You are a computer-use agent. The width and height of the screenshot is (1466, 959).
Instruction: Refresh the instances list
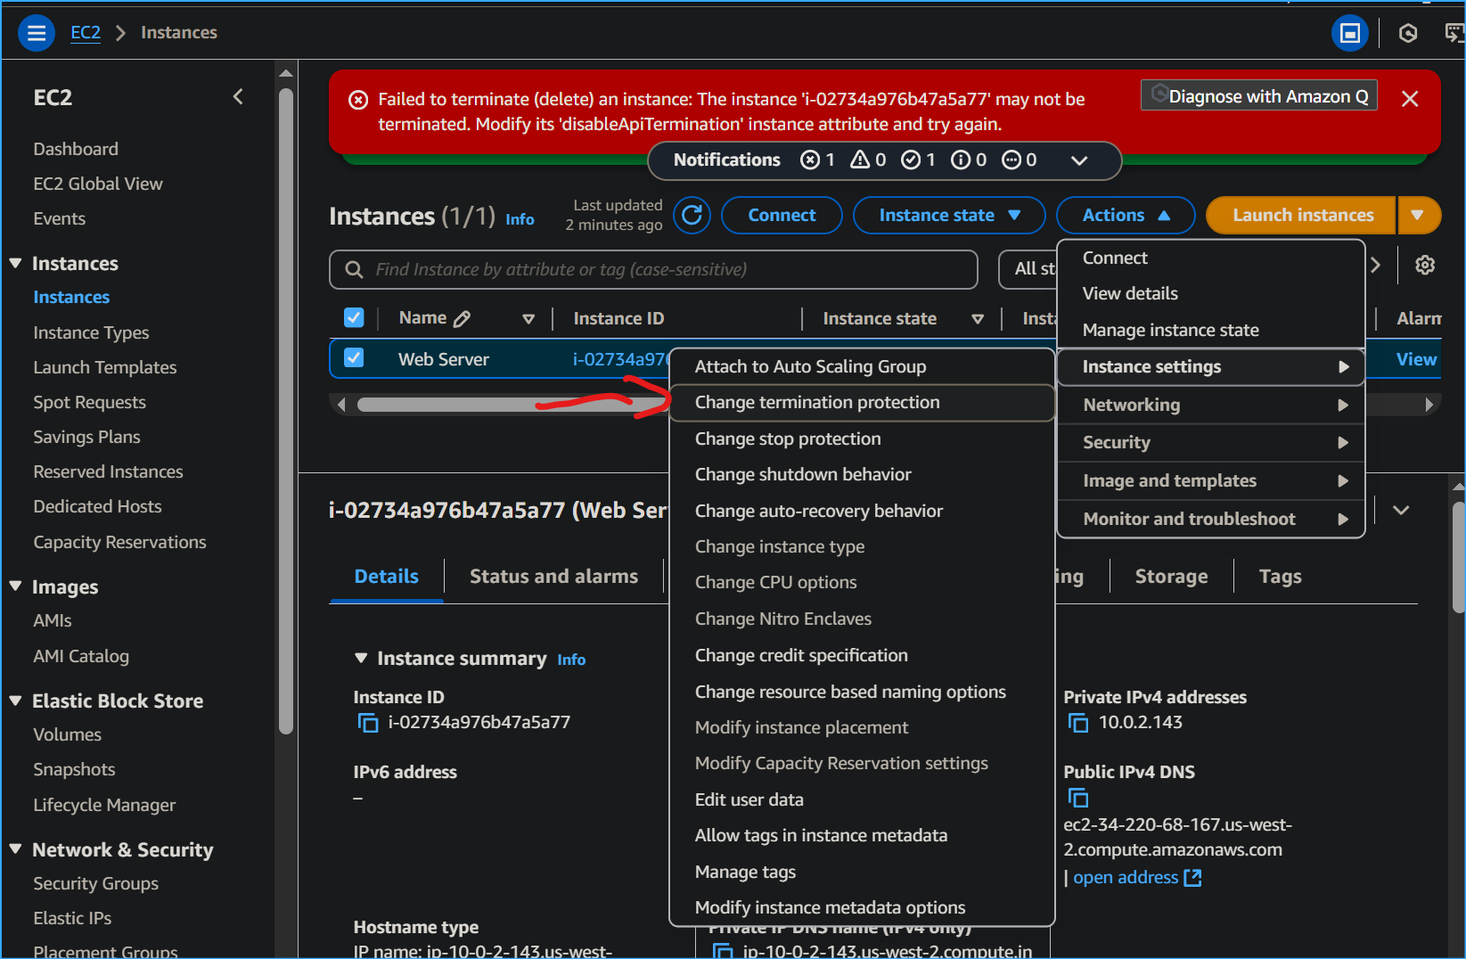[692, 215]
